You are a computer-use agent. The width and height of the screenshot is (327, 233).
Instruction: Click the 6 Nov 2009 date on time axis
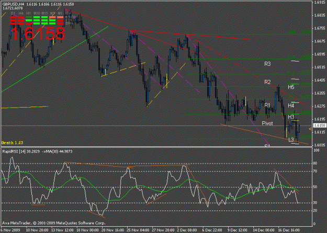click(x=10, y=230)
